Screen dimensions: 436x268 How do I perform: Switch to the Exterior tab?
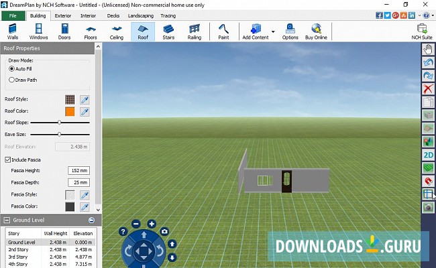(63, 16)
